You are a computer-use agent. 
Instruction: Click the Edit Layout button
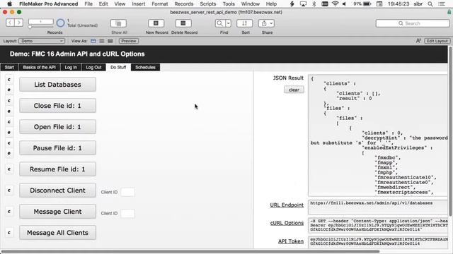[437, 41]
